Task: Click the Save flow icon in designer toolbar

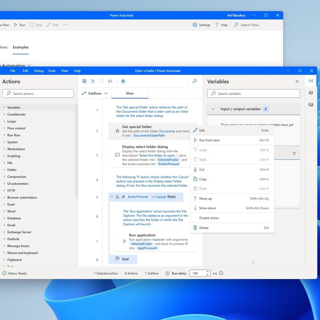Action: click(x=84, y=81)
